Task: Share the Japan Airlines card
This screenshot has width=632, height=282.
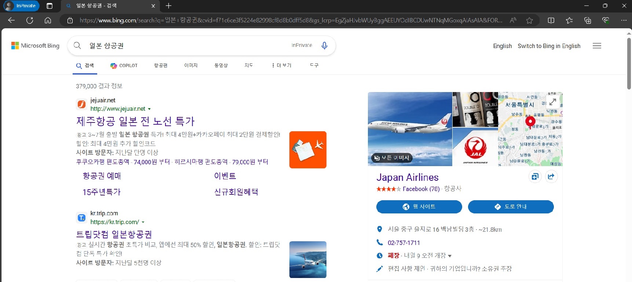Action: click(551, 177)
